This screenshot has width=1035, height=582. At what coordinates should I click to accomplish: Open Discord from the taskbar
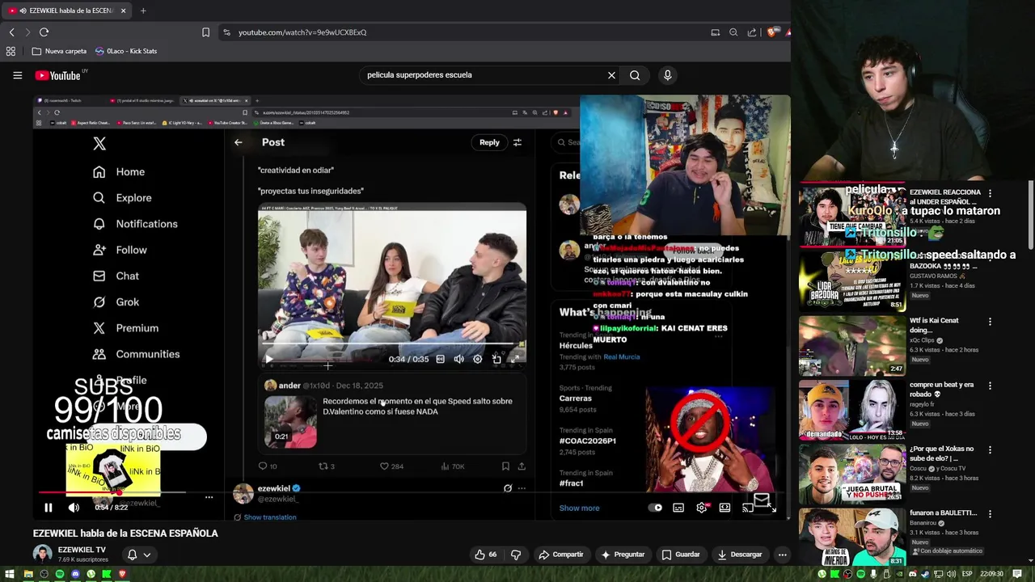(x=75, y=574)
